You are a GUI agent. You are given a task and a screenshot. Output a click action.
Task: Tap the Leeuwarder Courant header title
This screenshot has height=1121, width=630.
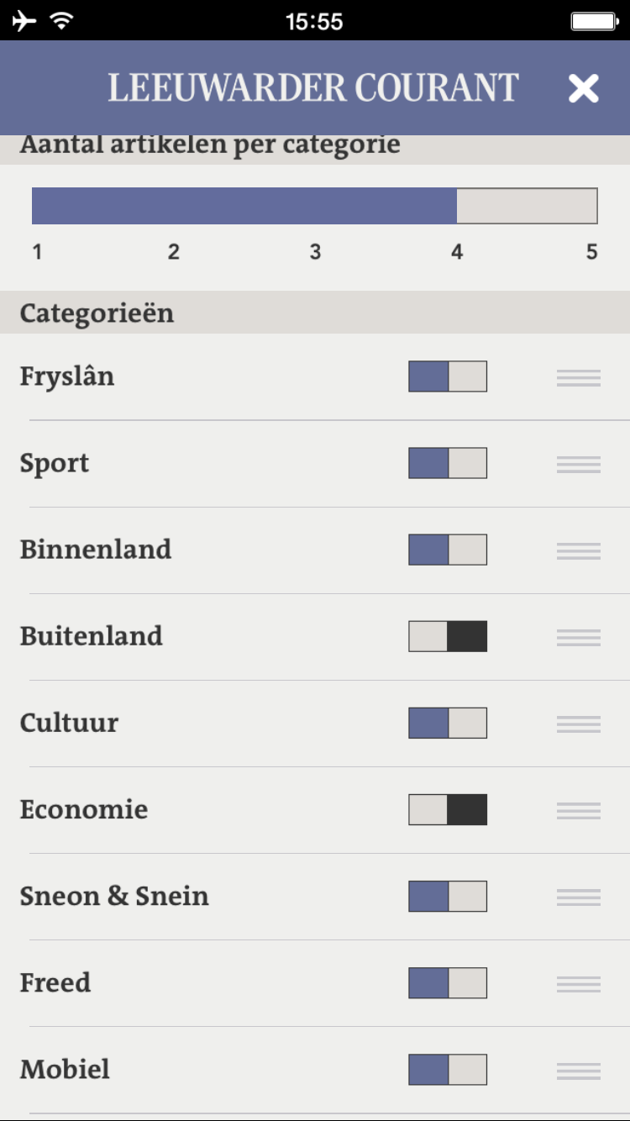[313, 88]
